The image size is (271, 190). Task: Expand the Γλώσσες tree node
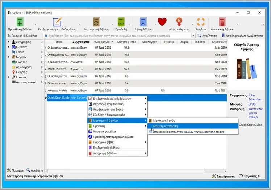pyautogui.click(x=8, y=47)
